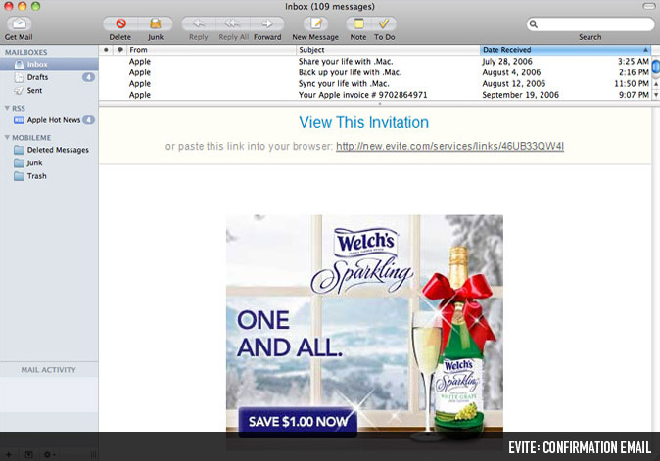660x461 pixels.
Task: Open the Deleted Messages folder
Action: (49, 150)
